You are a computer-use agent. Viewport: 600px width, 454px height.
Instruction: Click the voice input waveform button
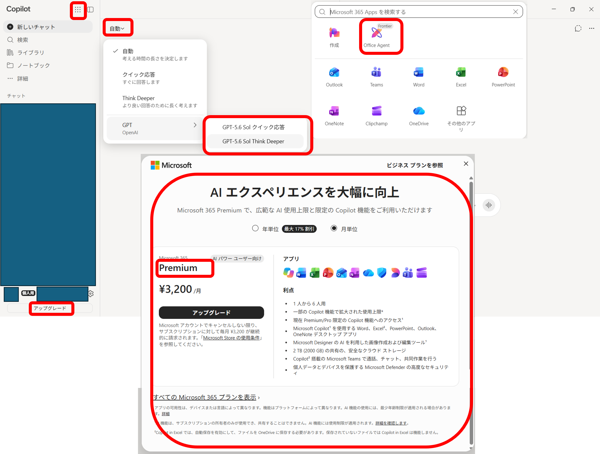489,205
